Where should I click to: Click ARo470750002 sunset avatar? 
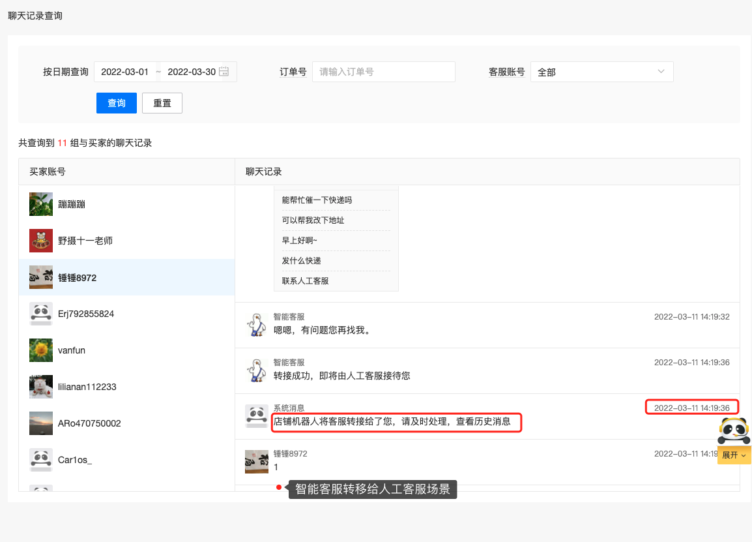click(41, 423)
